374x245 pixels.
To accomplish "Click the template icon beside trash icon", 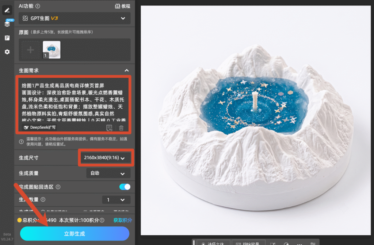I will click(109, 128).
